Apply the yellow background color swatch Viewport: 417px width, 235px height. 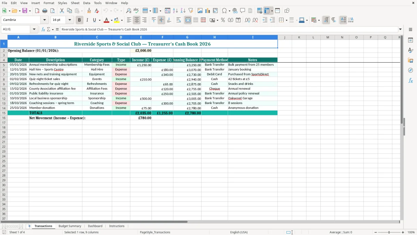(117, 20)
